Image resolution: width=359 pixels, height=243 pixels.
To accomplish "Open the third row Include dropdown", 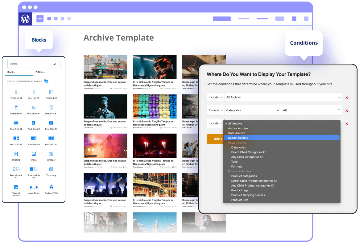I will [x=215, y=123].
